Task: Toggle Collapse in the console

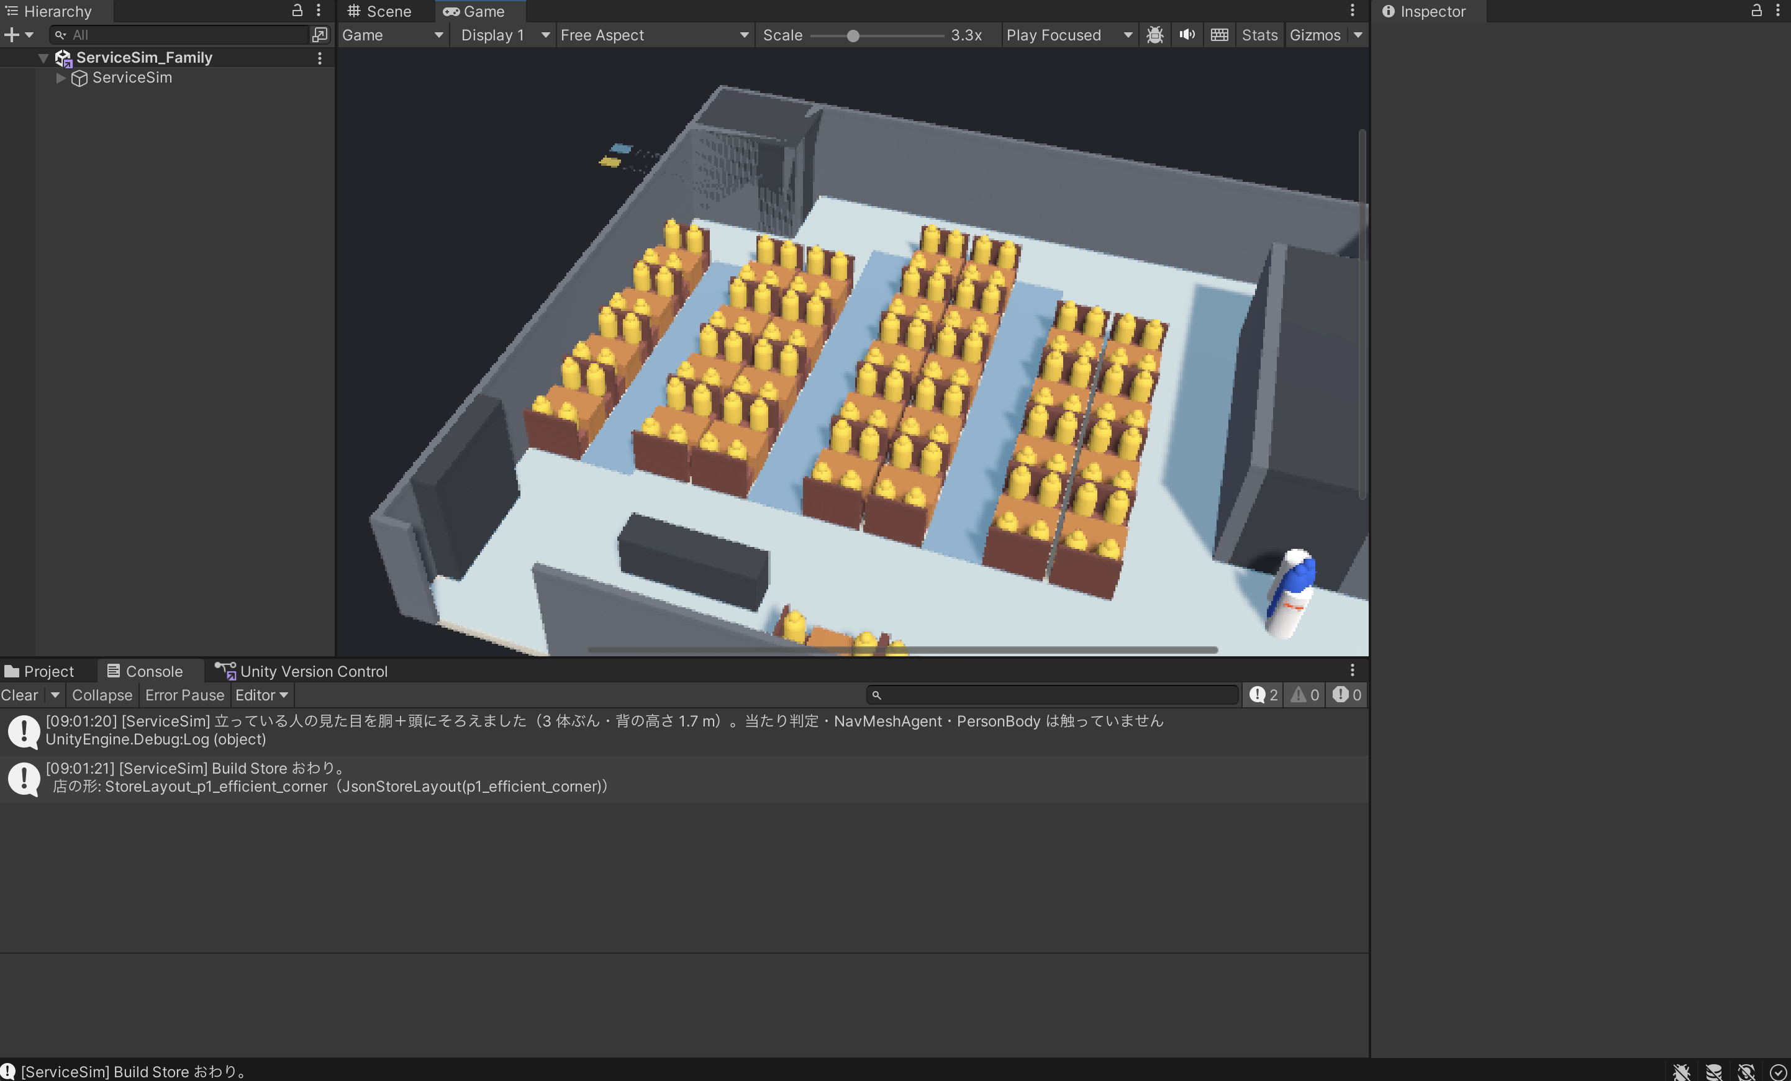Action: pos(102,694)
